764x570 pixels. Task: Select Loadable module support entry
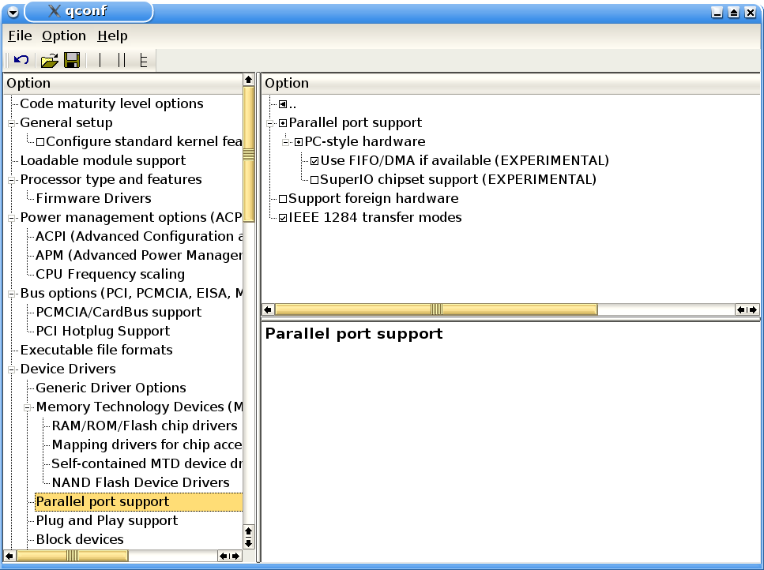[x=103, y=160]
